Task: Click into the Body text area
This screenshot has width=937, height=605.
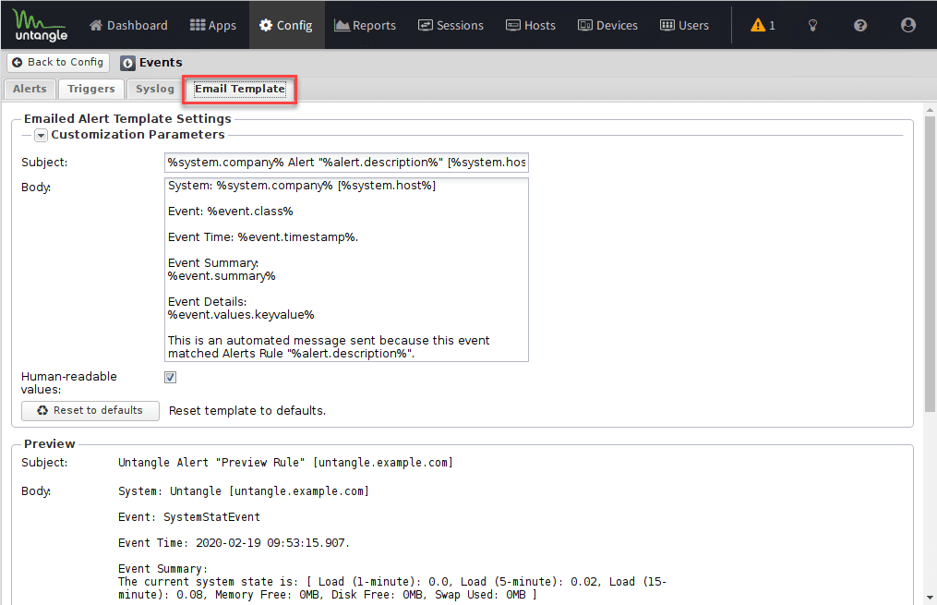Action: coord(346,270)
